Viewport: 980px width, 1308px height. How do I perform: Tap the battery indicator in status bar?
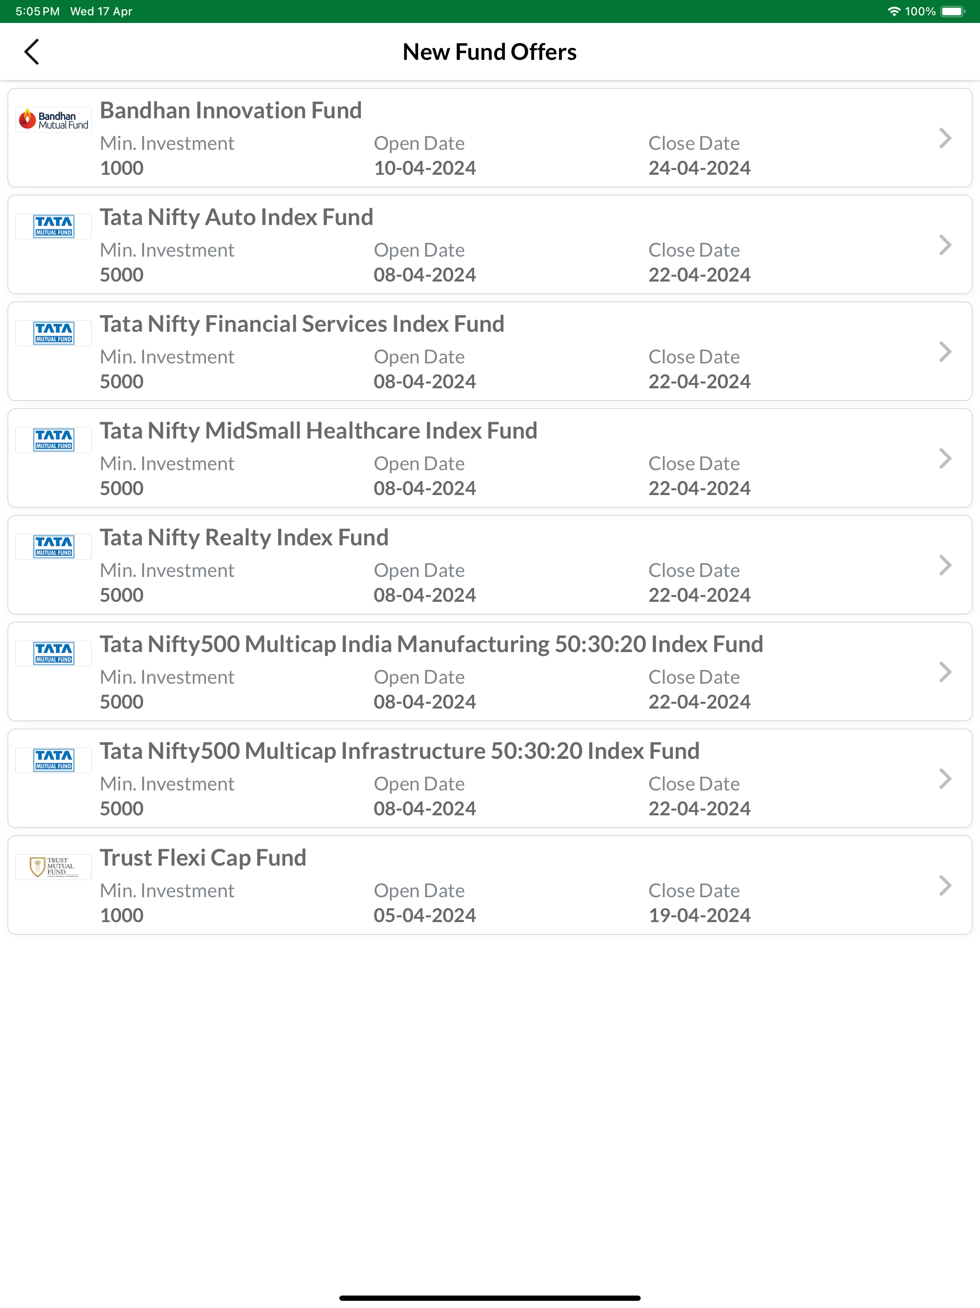click(952, 11)
